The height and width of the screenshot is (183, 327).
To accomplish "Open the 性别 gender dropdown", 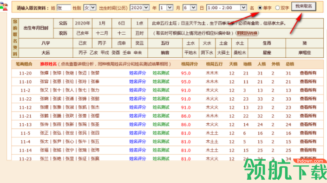I will point(90,8).
